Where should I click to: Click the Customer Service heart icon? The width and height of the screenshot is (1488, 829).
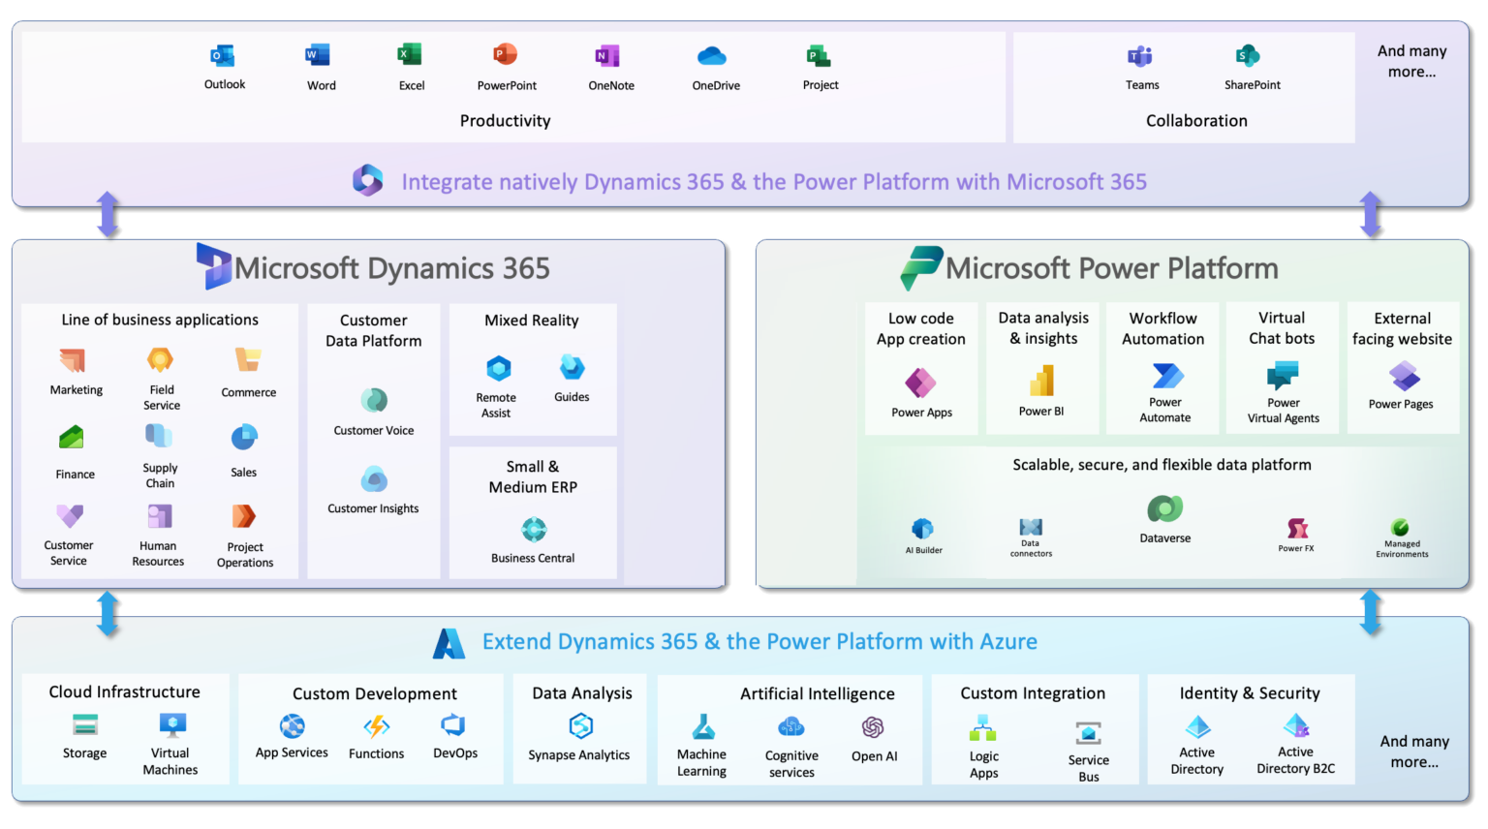70,515
